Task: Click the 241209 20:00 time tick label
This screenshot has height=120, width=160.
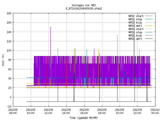Action: click(119, 111)
